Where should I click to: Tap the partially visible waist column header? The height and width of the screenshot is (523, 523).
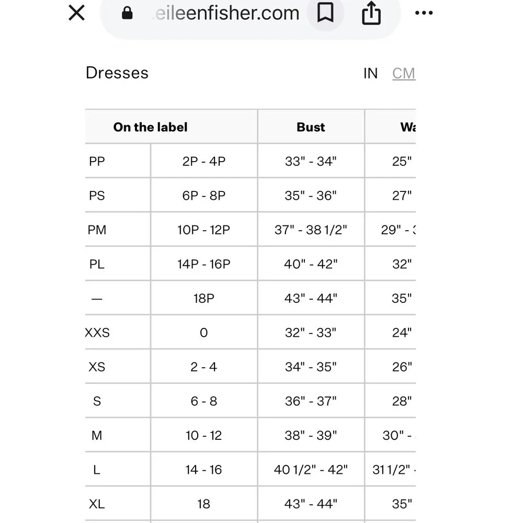407,127
